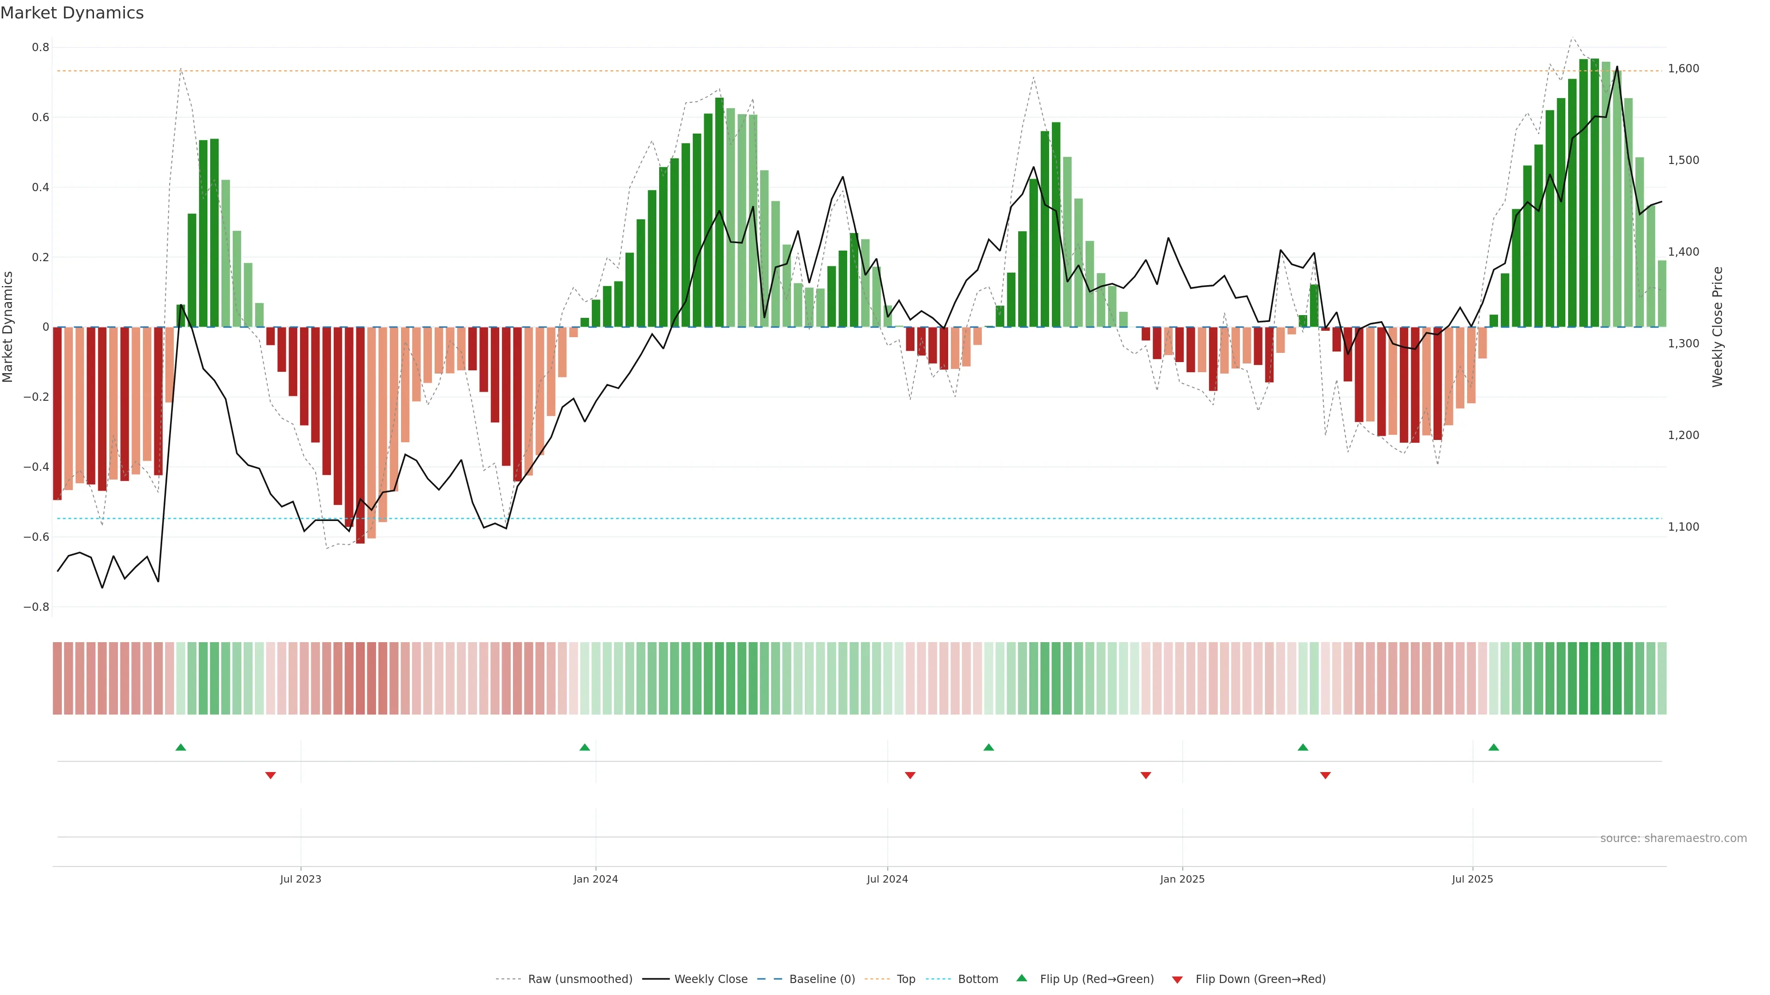This screenshot has height=995, width=1770.
Task: Click the flip-down marker right after Jul 2024
Action: (910, 775)
